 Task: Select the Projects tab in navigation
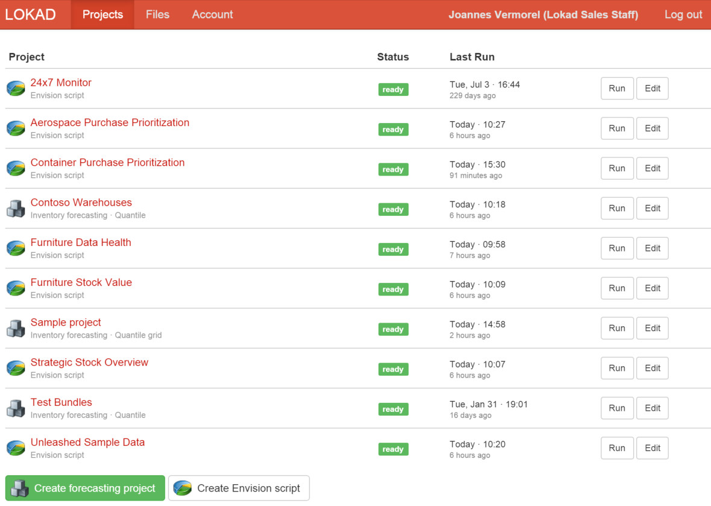tap(103, 14)
